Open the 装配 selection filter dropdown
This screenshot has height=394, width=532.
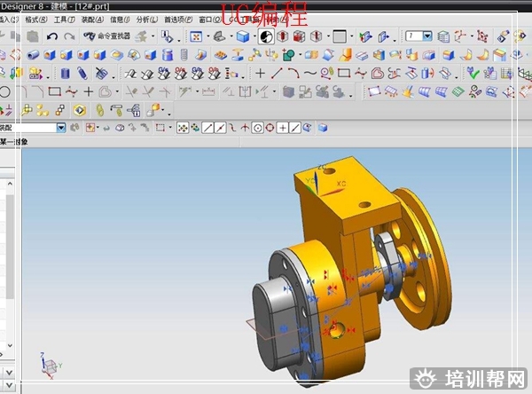[61, 128]
